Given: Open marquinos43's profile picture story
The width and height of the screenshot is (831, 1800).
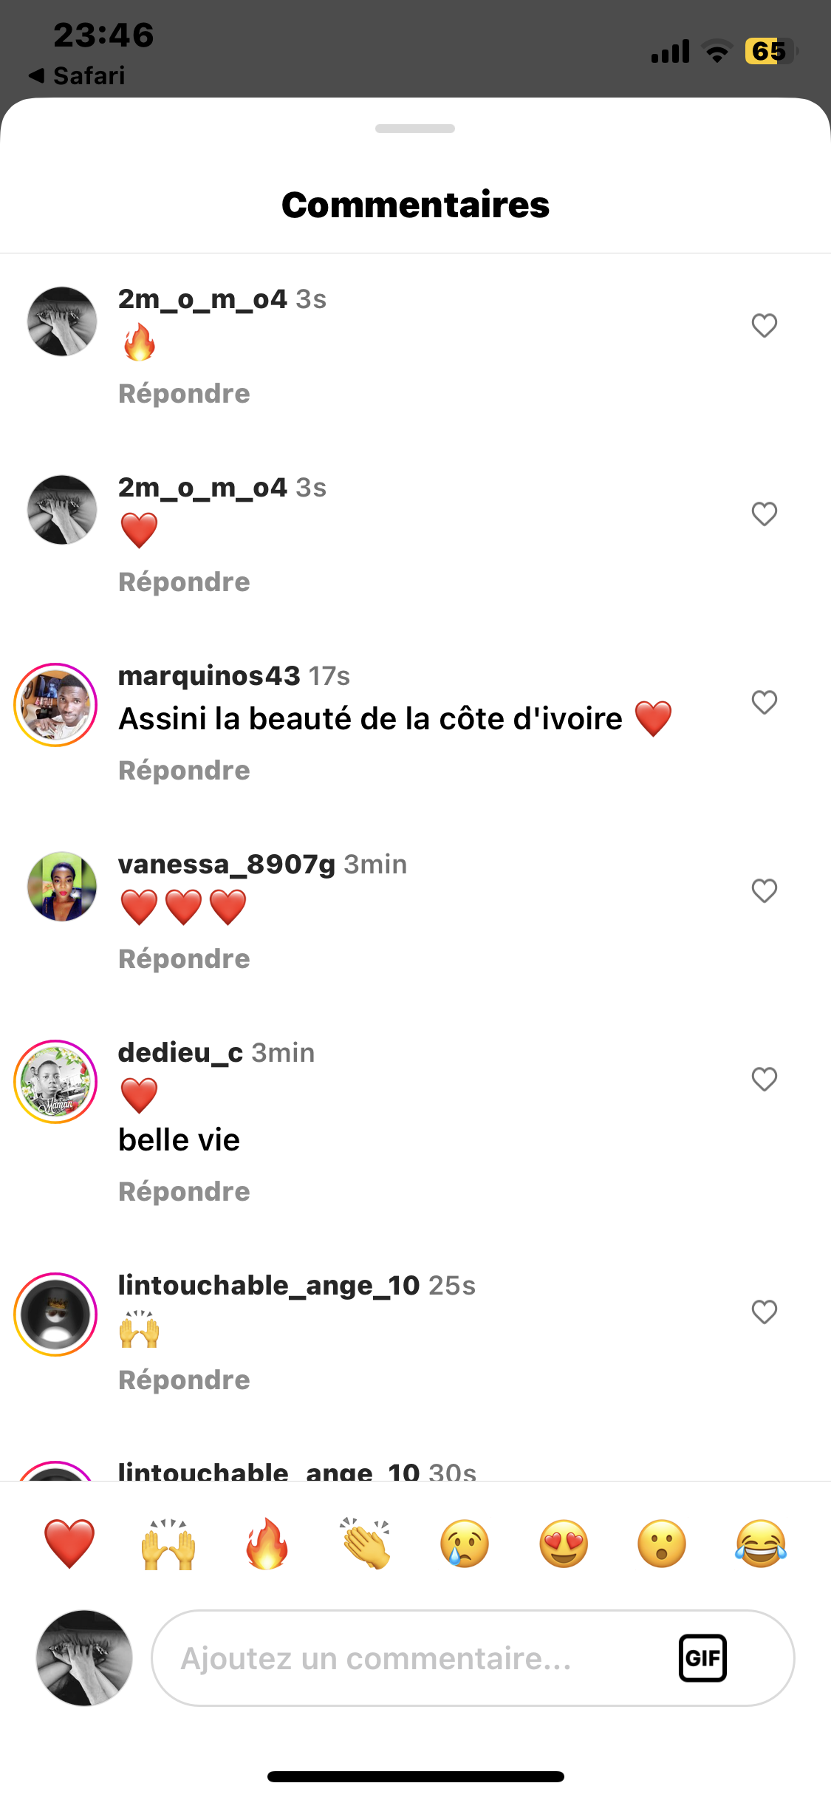Looking at the screenshot, I should [56, 705].
